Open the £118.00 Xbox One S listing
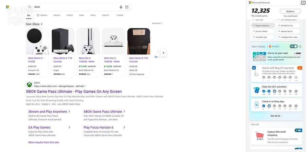This screenshot has height=152, width=306. 113,53
